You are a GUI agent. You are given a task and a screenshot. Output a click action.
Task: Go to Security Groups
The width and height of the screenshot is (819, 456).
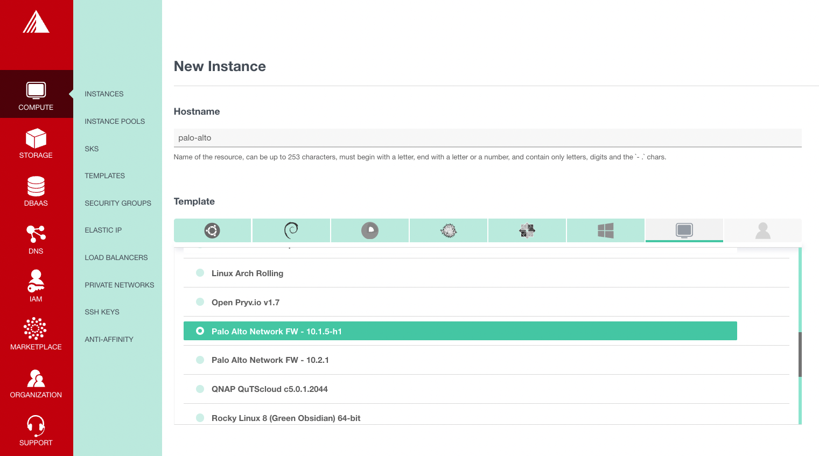tap(118, 203)
